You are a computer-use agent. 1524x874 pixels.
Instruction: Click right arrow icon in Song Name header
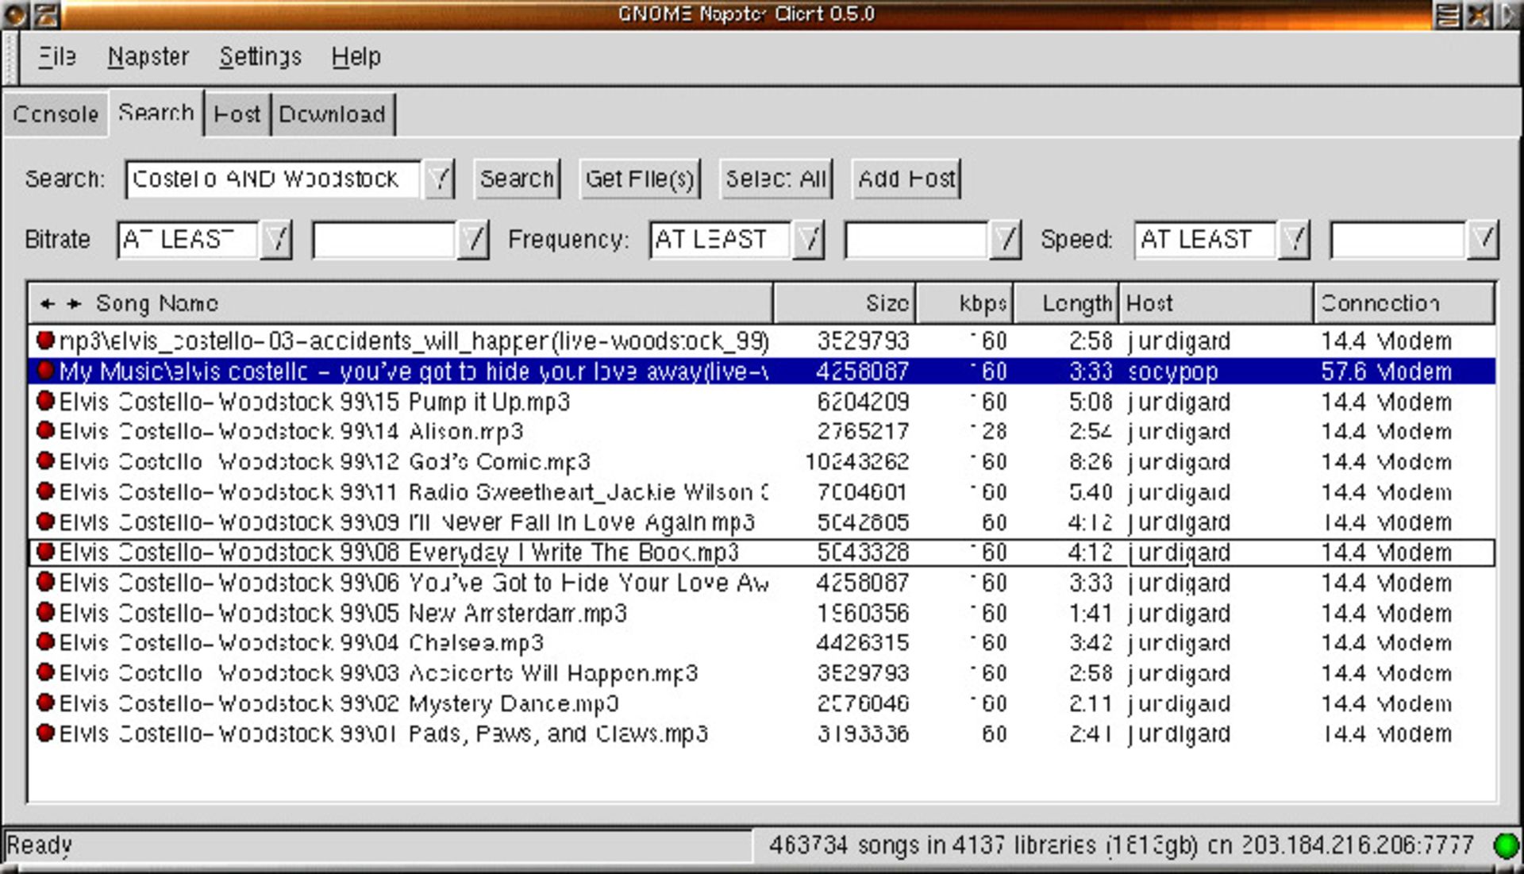coord(75,303)
